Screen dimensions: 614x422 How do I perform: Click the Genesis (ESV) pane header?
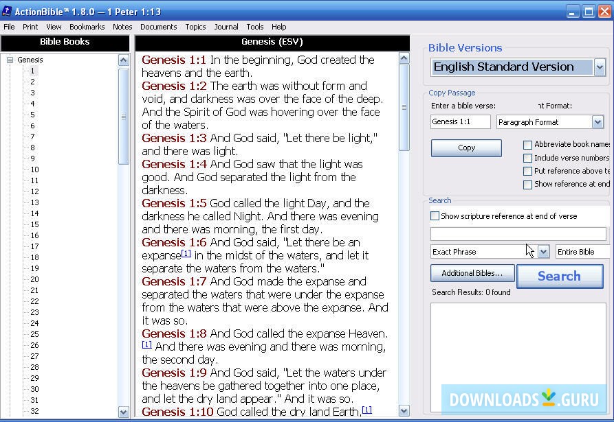coord(272,43)
